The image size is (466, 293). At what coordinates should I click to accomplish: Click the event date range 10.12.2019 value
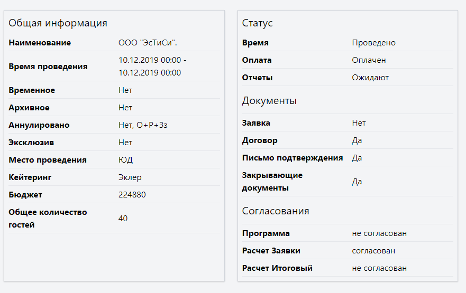pos(152,67)
